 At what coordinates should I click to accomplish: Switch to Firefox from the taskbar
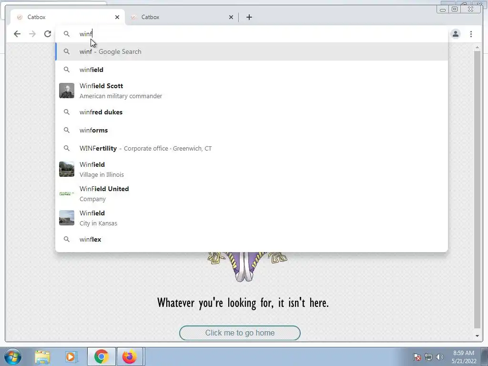pyautogui.click(x=130, y=356)
